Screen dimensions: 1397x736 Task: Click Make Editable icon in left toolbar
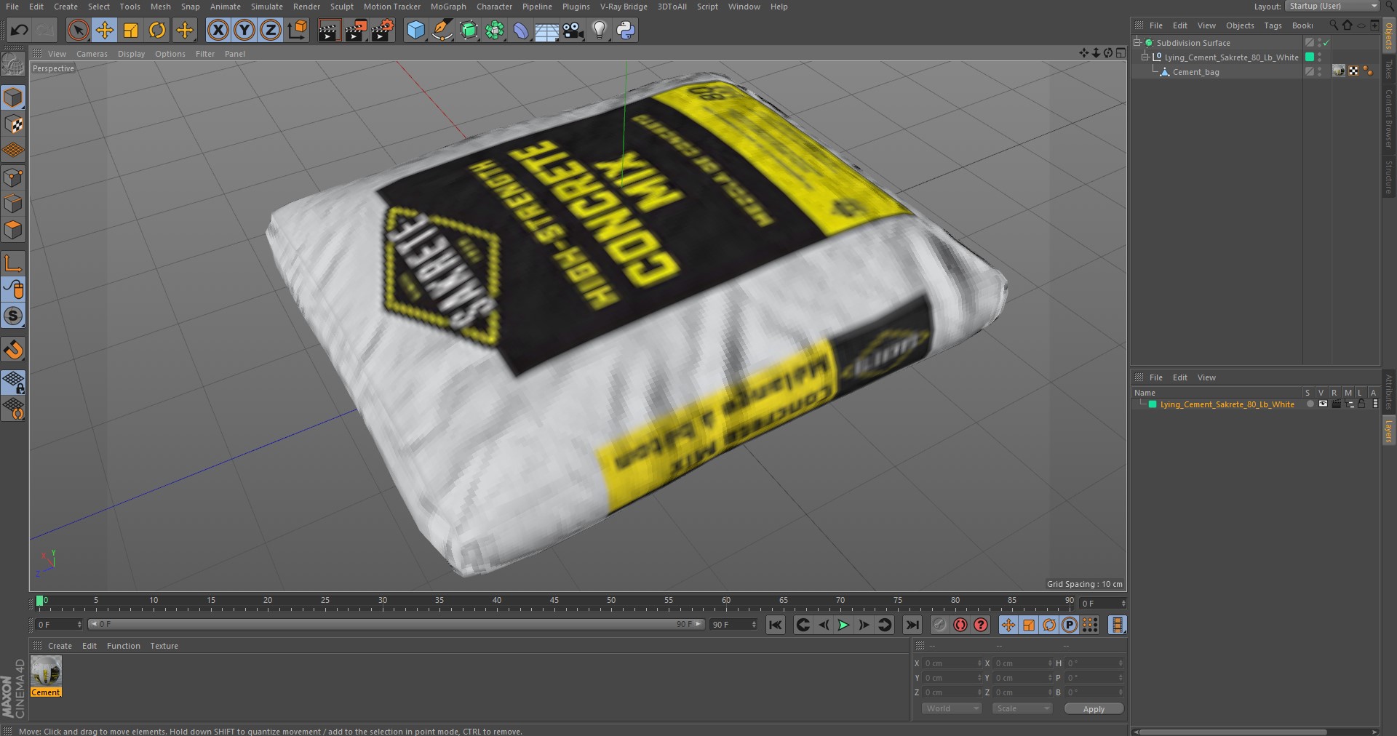[x=13, y=65]
